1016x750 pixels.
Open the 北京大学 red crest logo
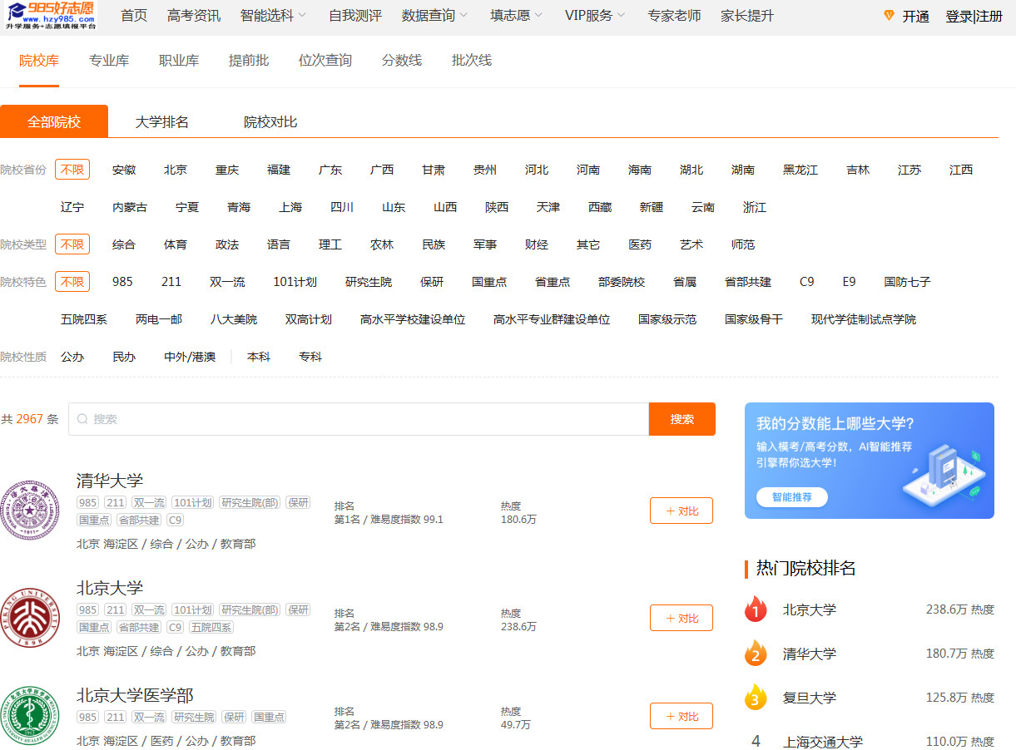tap(29, 618)
